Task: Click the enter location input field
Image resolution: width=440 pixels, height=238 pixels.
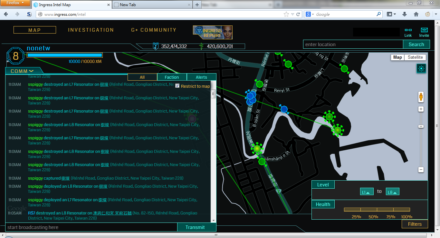Action: click(x=353, y=45)
